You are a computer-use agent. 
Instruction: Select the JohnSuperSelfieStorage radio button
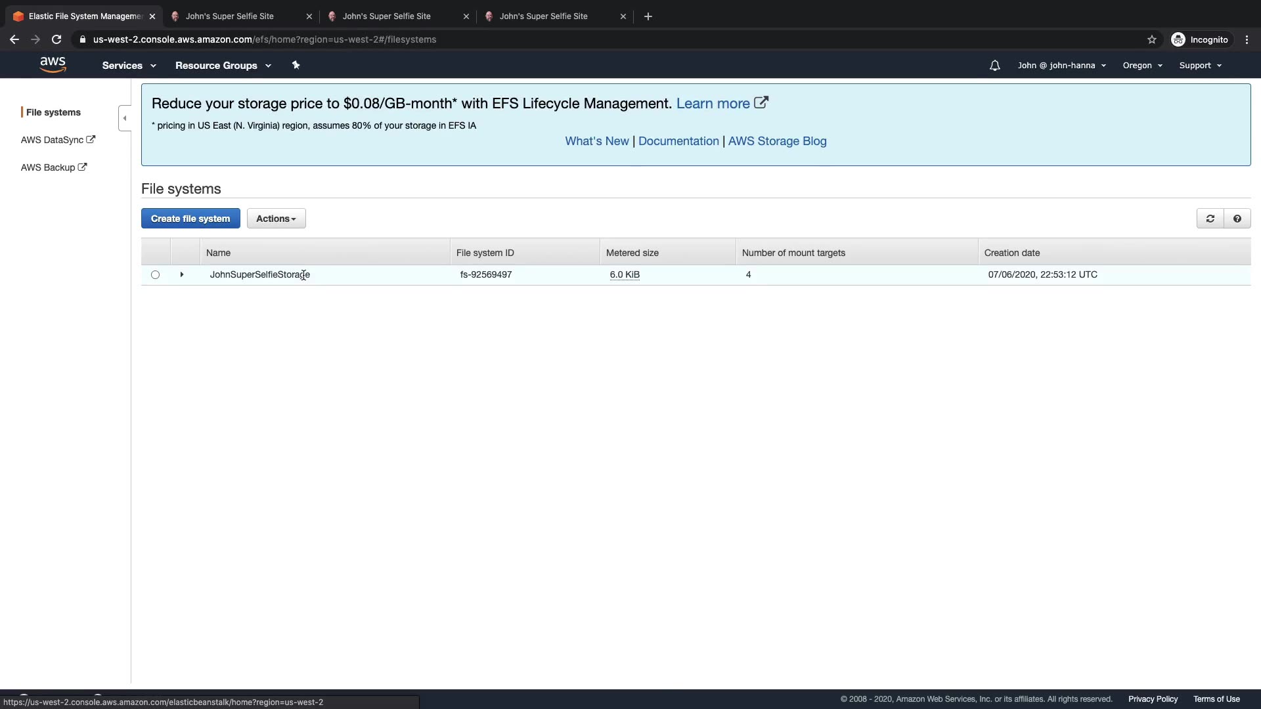tap(155, 275)
